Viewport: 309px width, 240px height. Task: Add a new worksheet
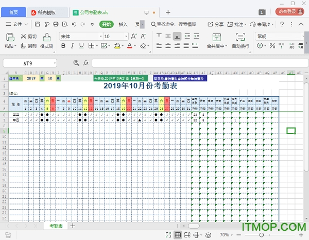(73, 226)
